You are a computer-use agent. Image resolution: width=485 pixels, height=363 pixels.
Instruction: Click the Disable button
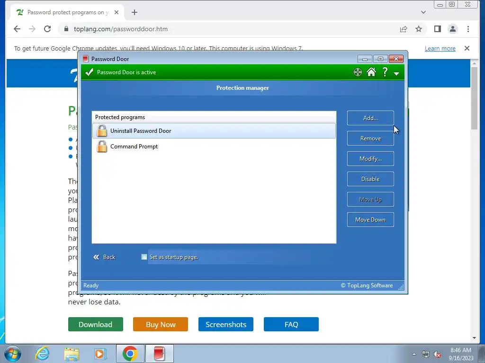point(370,179)
